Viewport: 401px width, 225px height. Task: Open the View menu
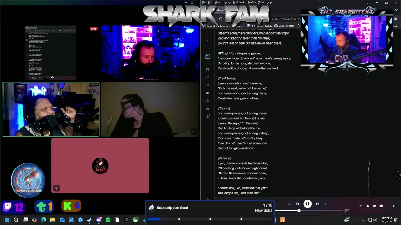point(217,2)
